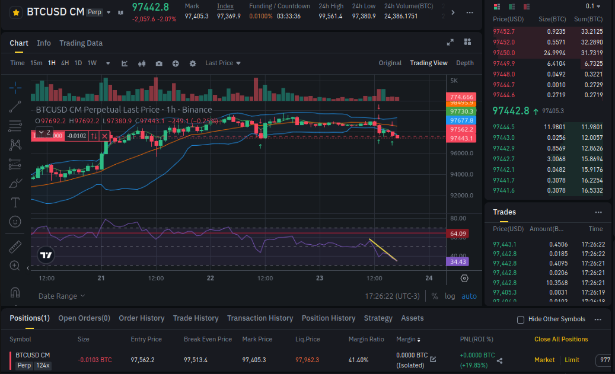Switch the chart to Original view

390,63
